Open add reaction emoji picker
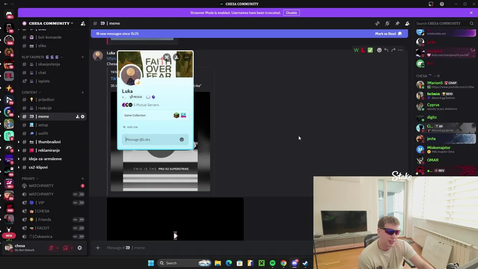Screen dimensions: 478x269 pyautogui.click(x=379, y=50)
